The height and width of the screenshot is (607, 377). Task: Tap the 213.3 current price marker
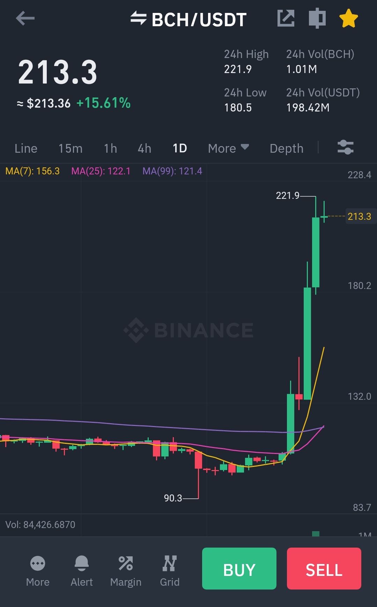[360, 216]
